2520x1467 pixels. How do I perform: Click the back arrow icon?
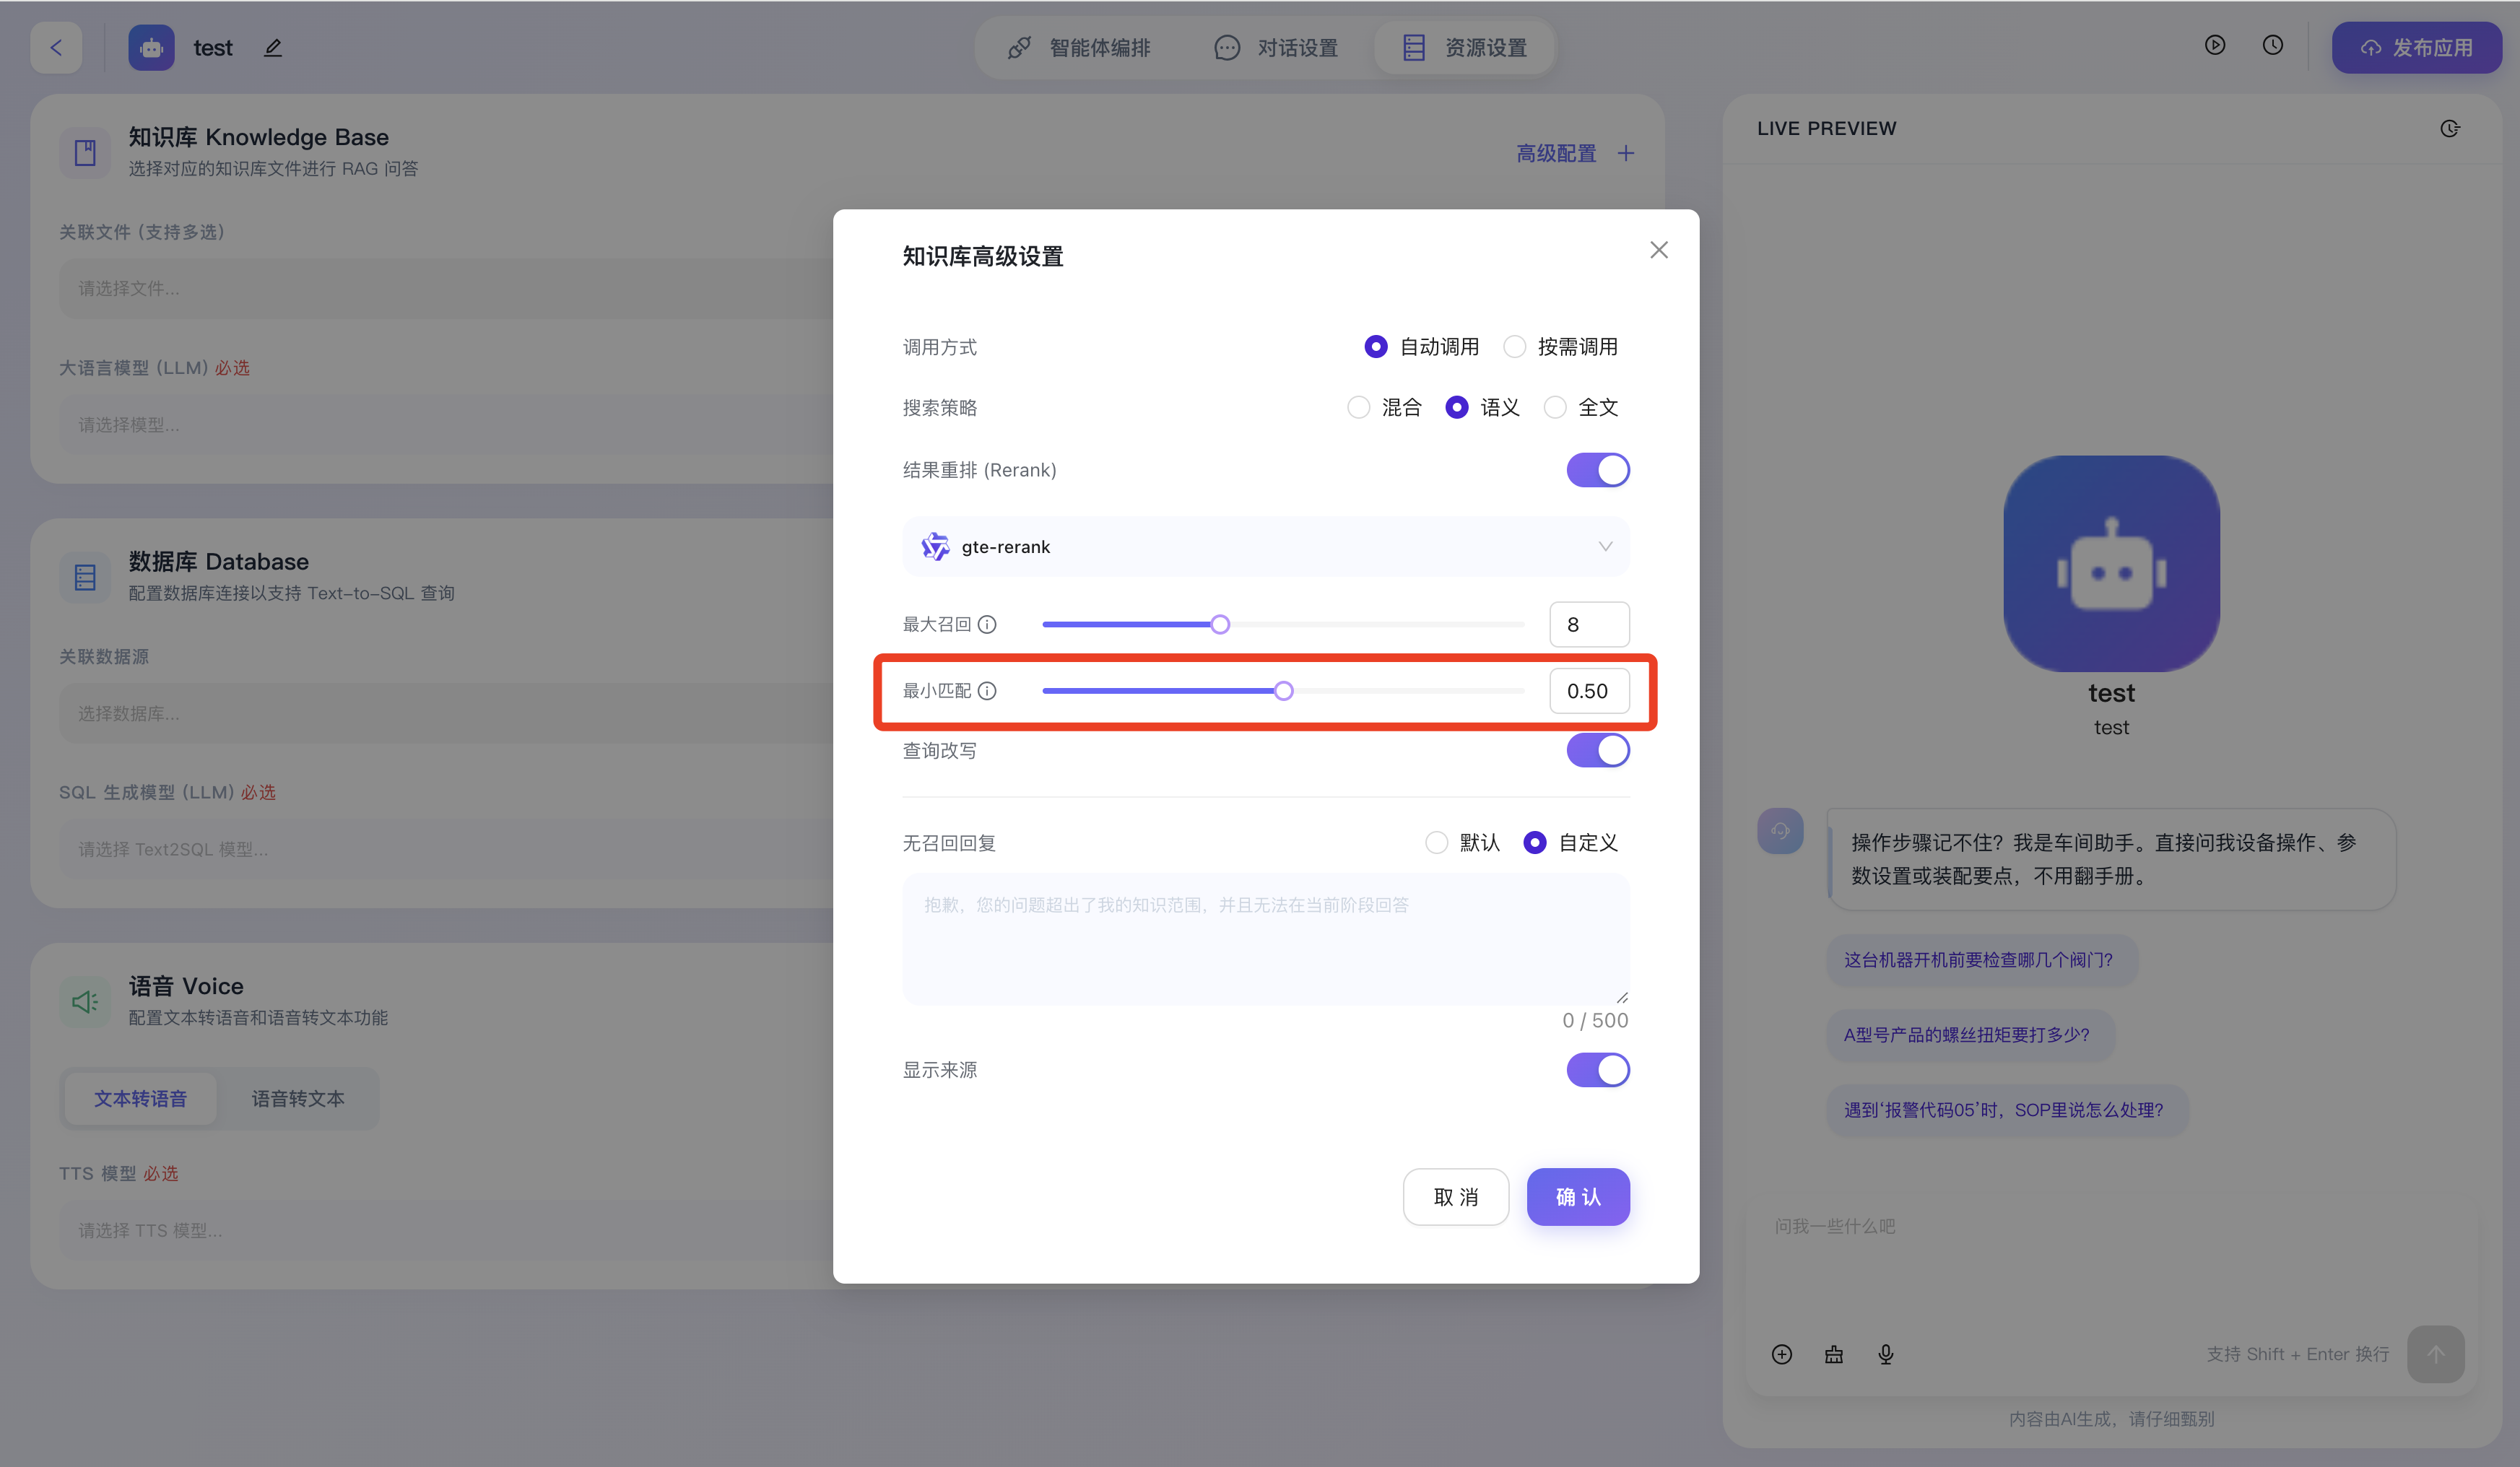point(56,48)
